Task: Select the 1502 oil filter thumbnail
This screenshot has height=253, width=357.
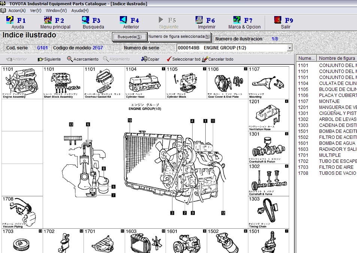Action: (x=227, y=241)
